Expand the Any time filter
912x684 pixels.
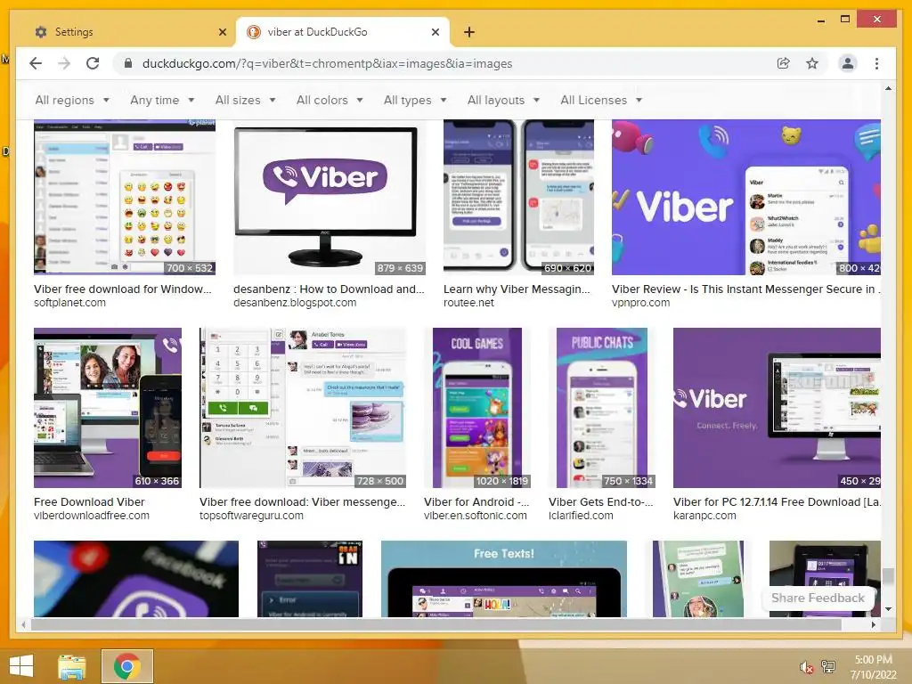(x=162, y=100)
